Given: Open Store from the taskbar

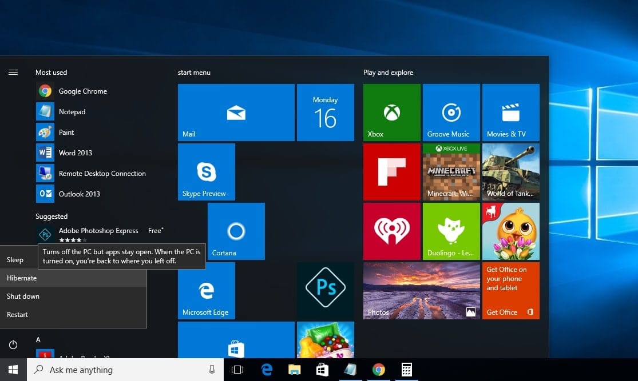Looking at the screenshot, I should (x=322, y=370).
